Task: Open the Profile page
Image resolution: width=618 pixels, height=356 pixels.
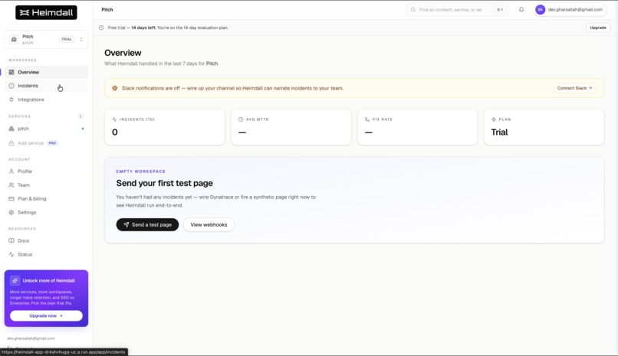Action: click(x=46, y=171)
